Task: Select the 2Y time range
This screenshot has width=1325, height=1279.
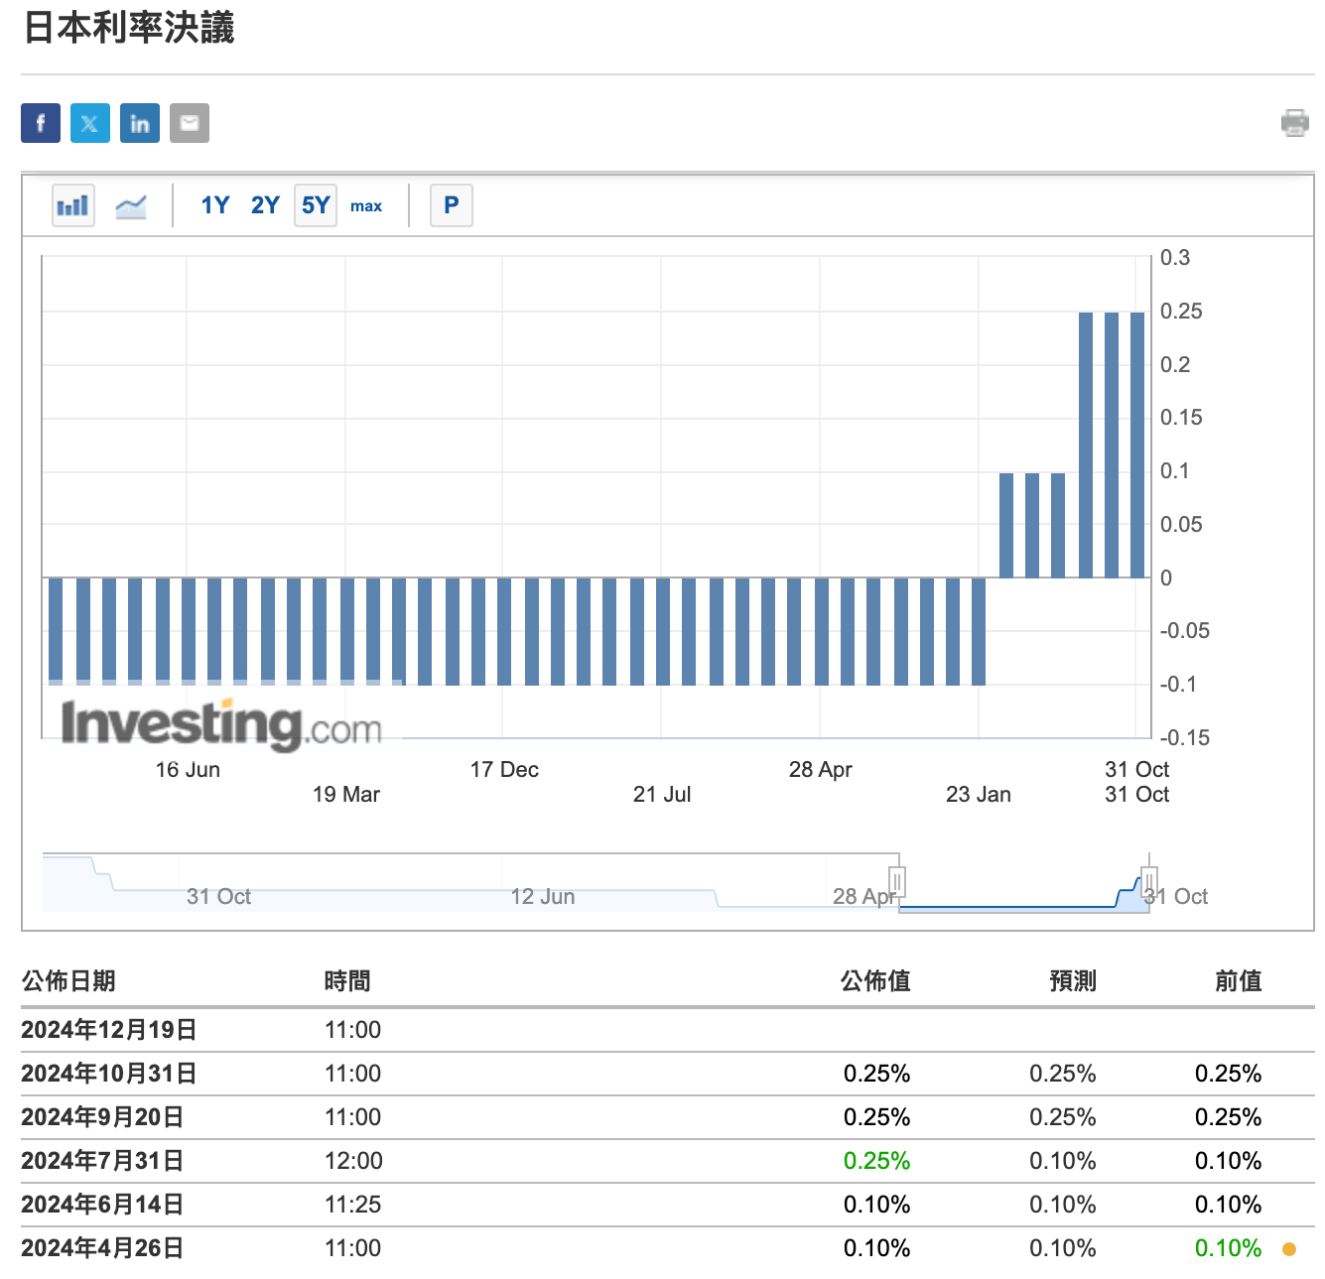Action: pos(265,205)
